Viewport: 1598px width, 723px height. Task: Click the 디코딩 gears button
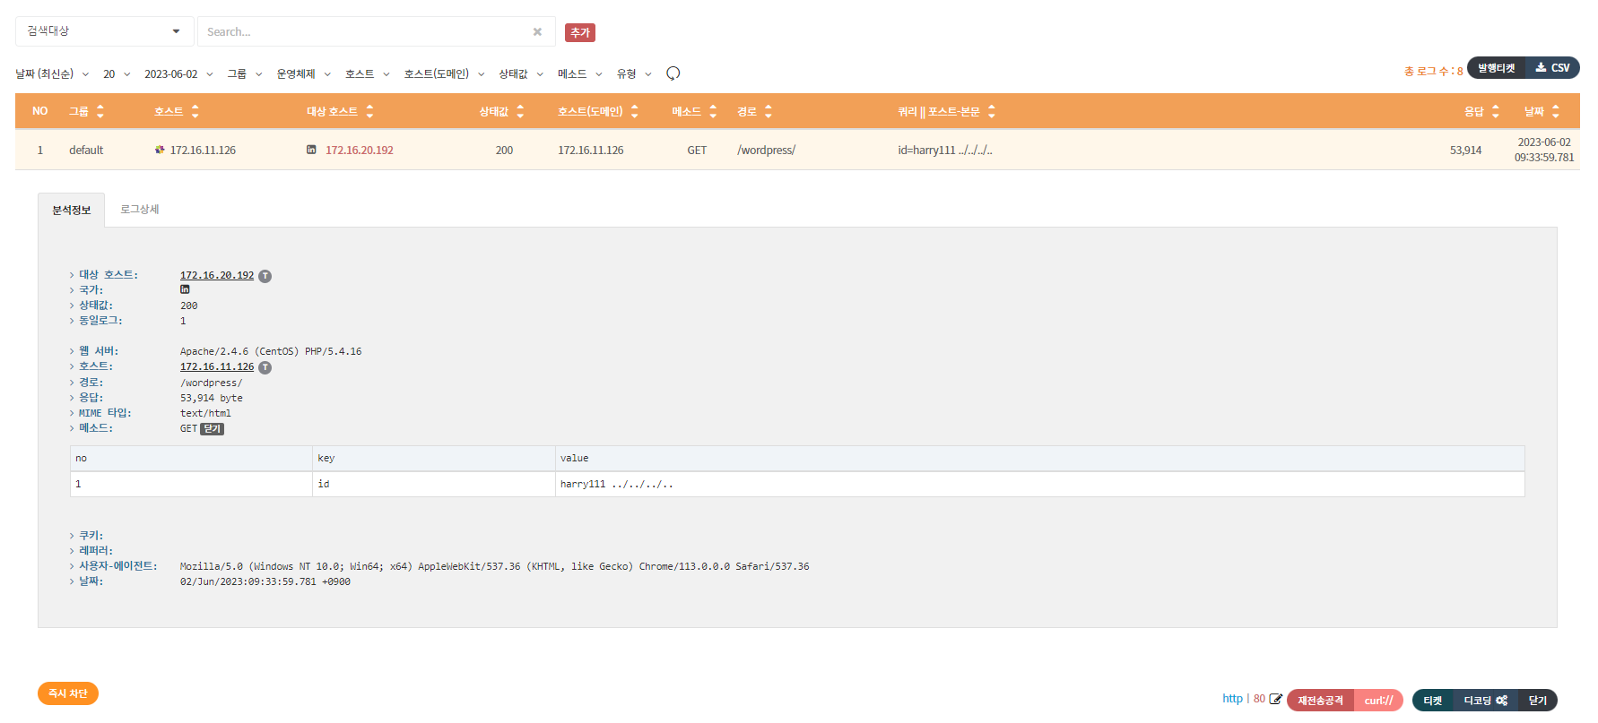click(x=1485, y=701)
